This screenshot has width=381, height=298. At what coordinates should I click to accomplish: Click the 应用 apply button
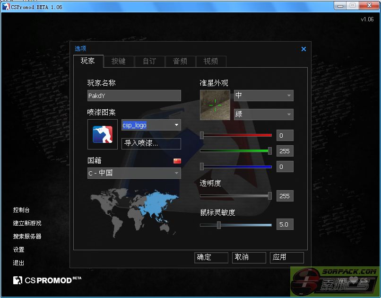point(287,257)
